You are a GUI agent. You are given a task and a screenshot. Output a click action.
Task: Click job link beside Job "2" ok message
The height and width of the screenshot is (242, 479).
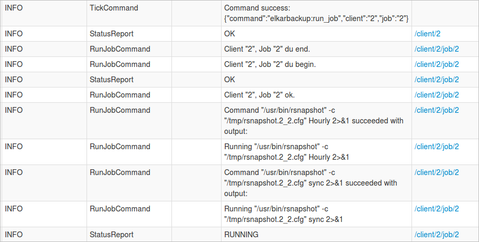click(437, 95)
